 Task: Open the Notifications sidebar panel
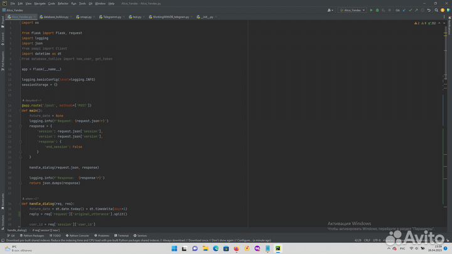(x=449, y=26)
